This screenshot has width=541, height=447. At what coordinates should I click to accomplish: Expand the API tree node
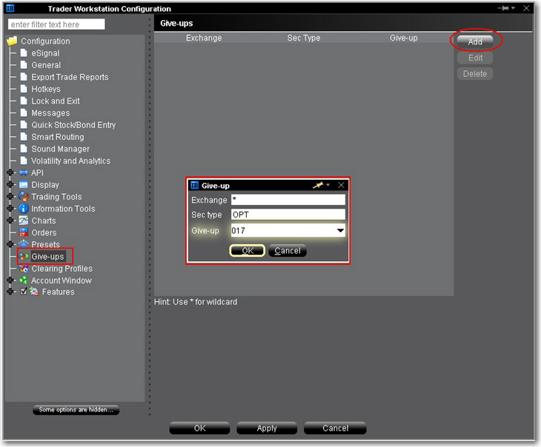tap(10, 173)
